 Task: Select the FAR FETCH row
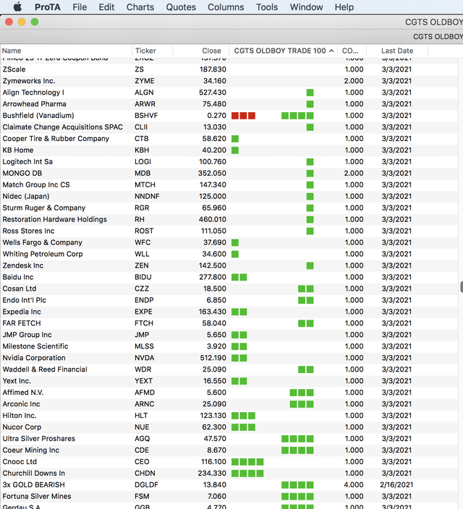point(229,323)
